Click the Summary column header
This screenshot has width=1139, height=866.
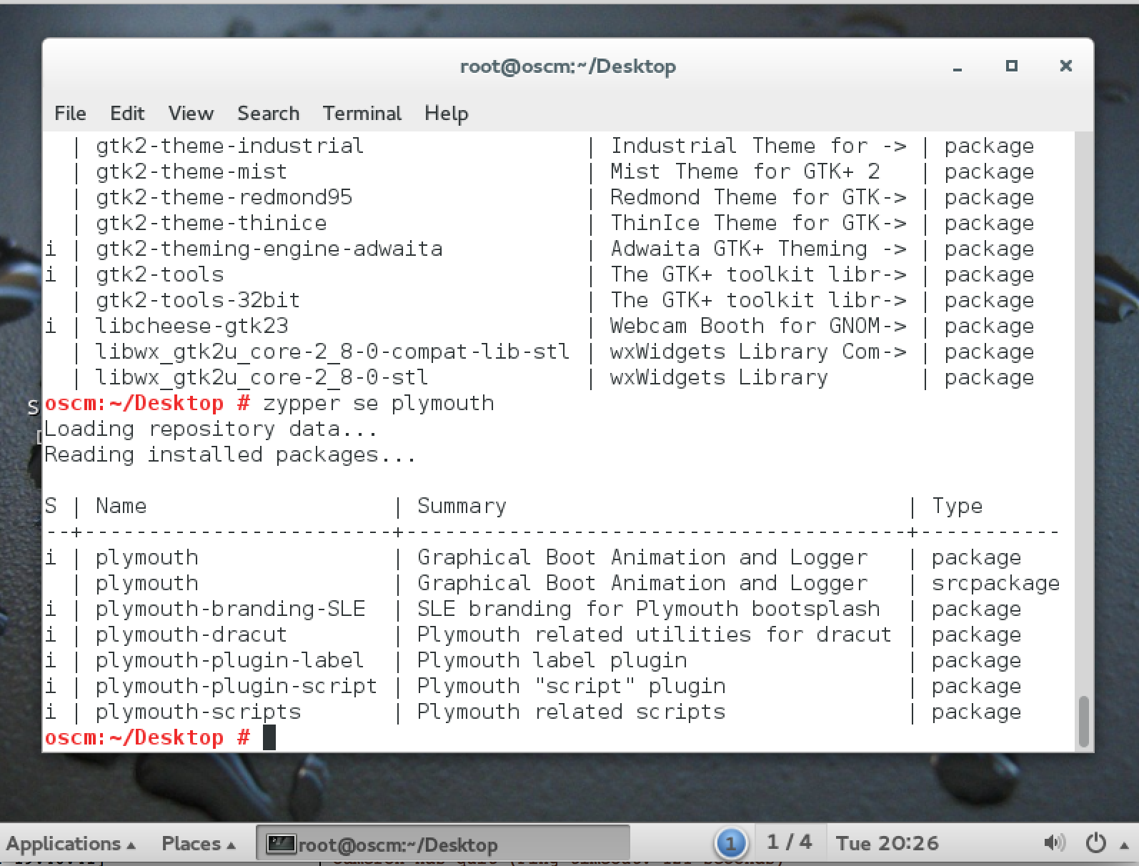[462, 506]
